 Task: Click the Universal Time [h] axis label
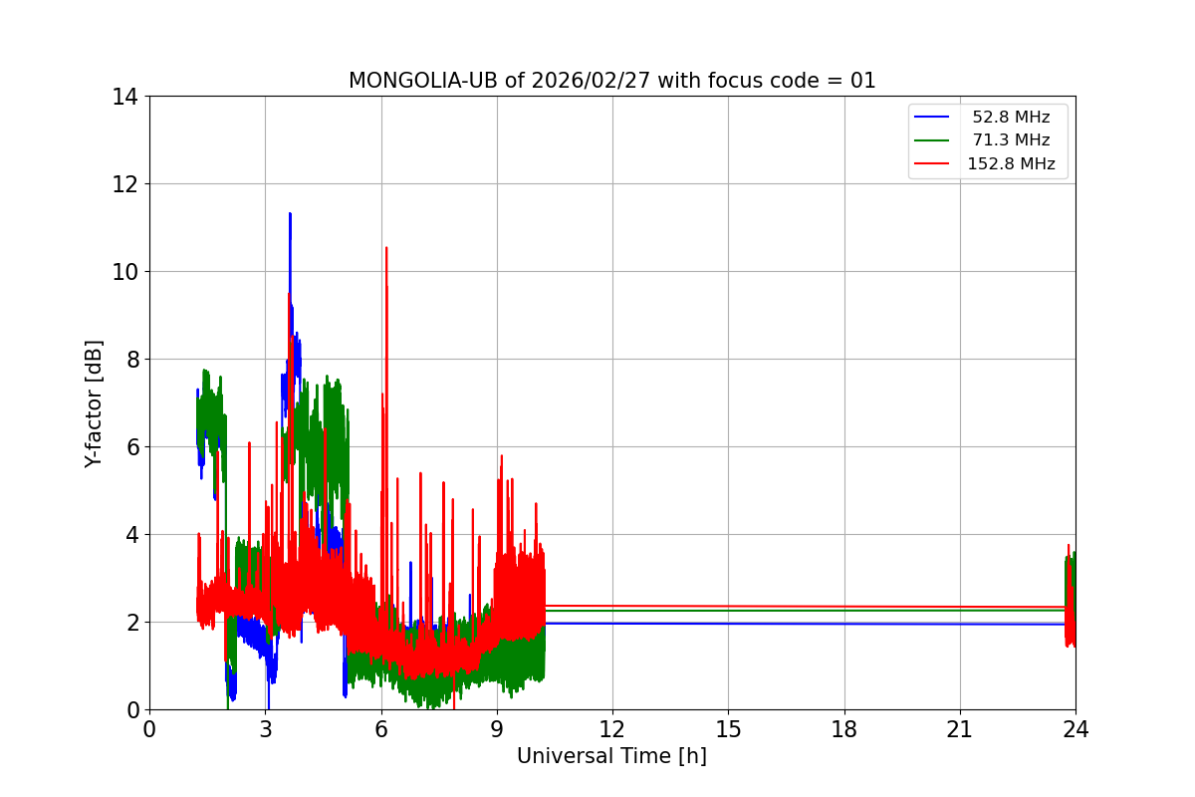(611, 756)
